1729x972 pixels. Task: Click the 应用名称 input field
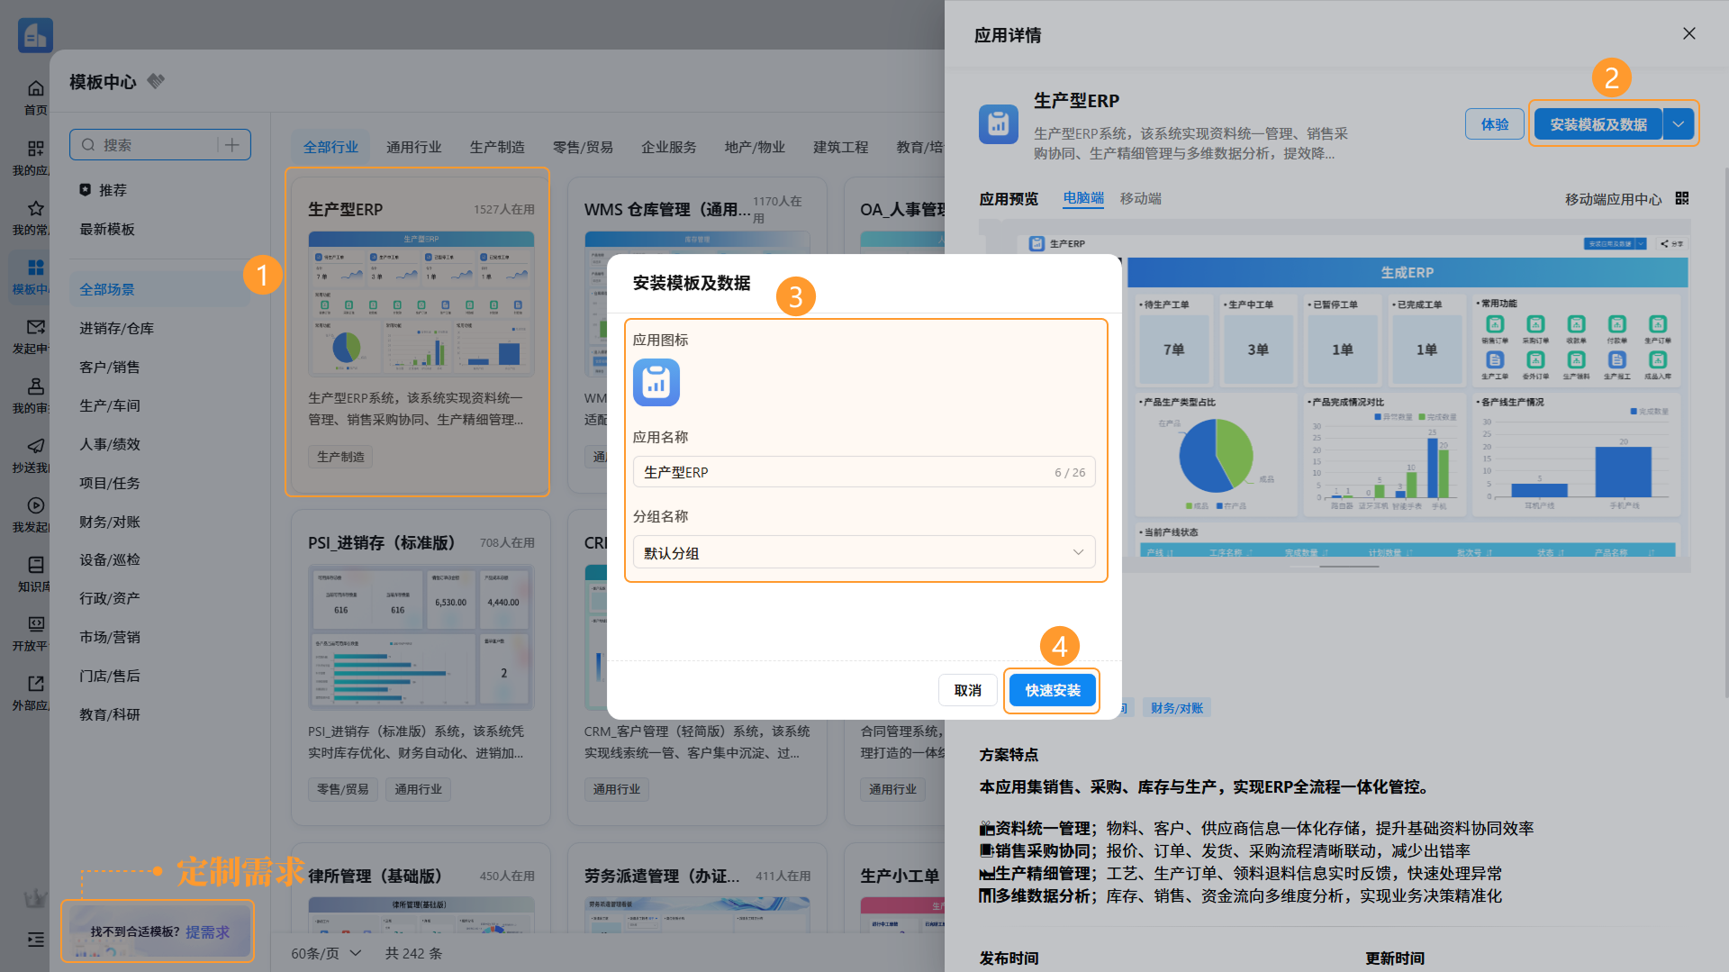[864, 472]
